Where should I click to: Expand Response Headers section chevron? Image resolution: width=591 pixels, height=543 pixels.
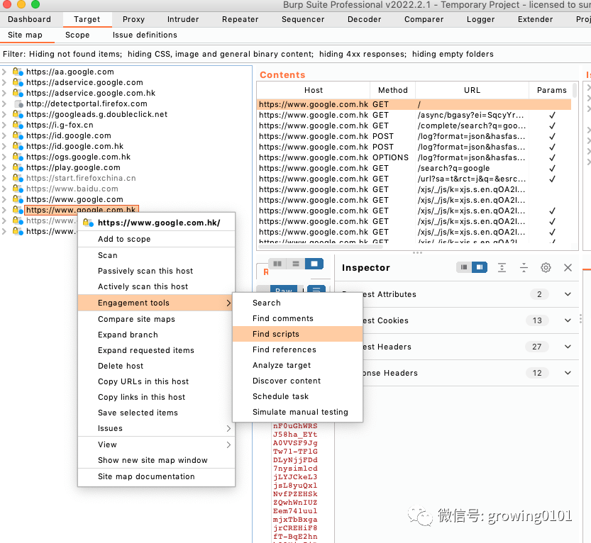[x=568, y=373]
